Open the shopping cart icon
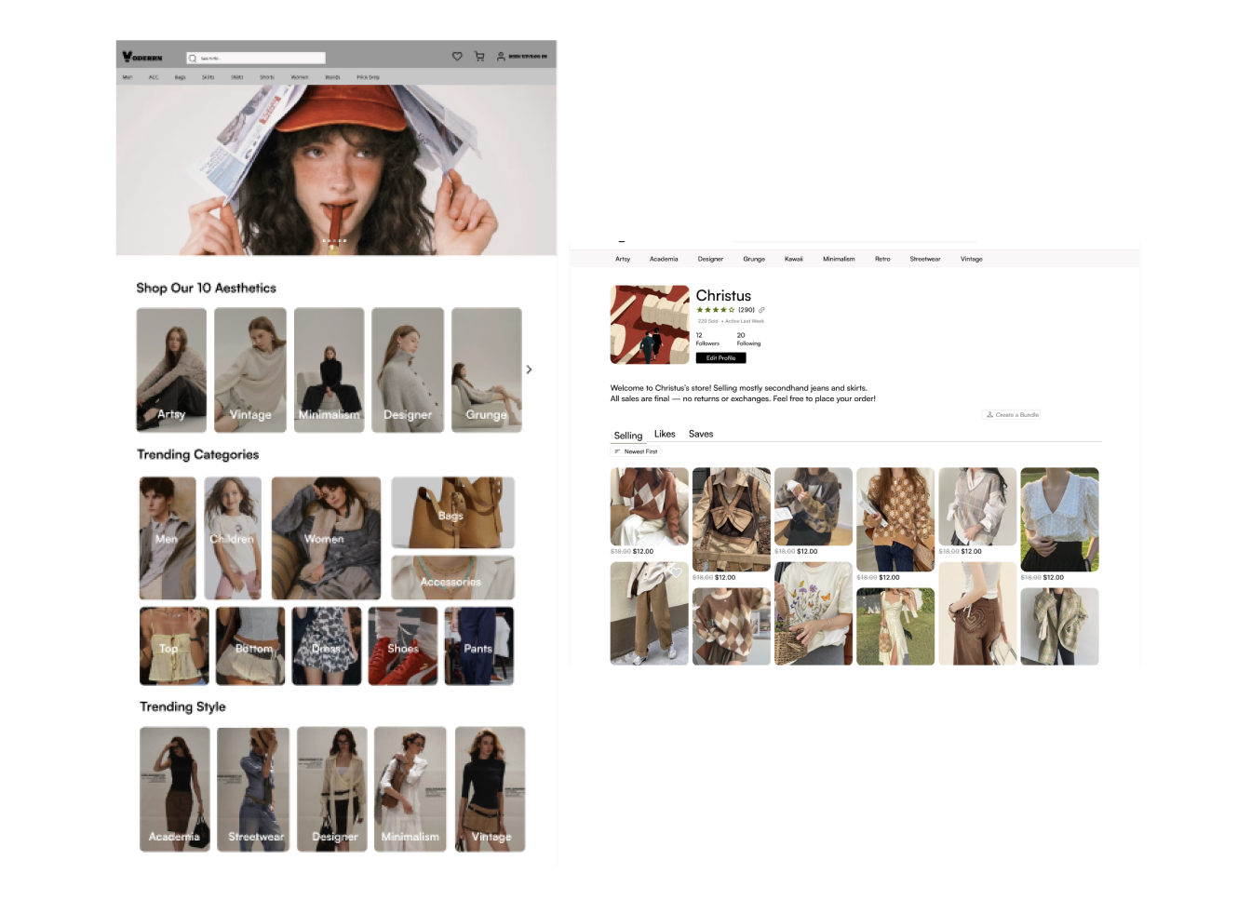This screenshot has width=1251, height=914. [479, 57]
